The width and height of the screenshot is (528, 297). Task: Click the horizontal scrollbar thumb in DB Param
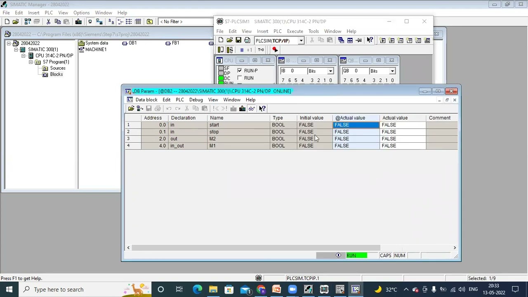(x=256, y=248)
